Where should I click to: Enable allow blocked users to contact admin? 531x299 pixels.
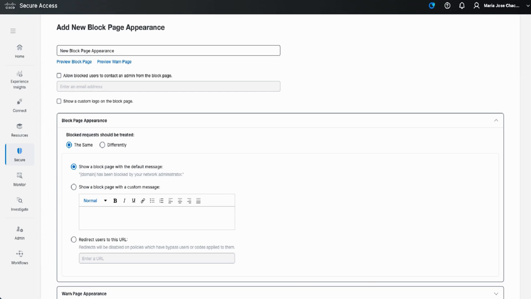click(59, 76)
